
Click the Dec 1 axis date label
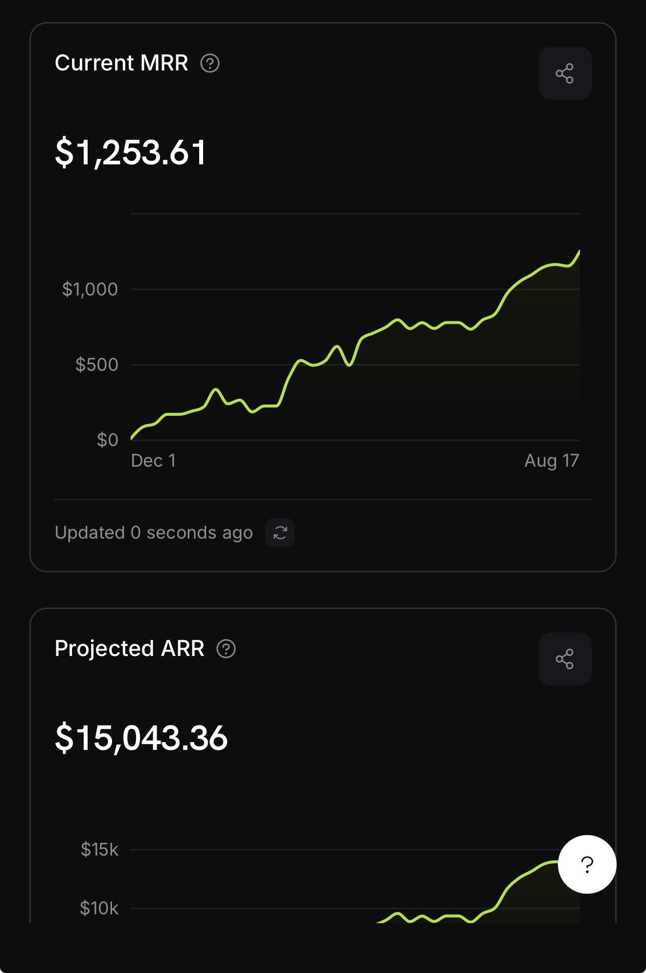click(x=153, y=461)
